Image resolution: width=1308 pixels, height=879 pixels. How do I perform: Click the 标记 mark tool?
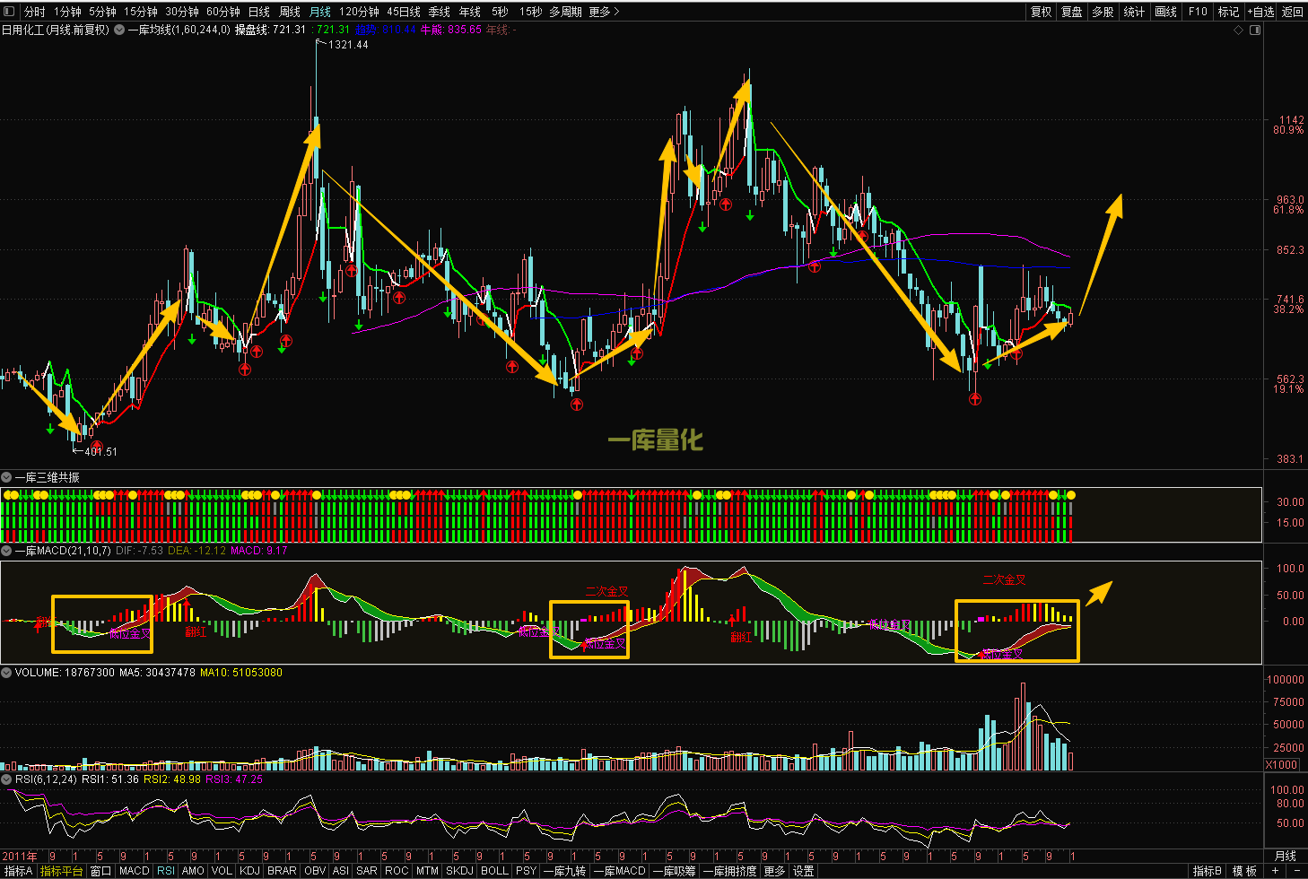pyautogui.click(x=1228, y=12)
